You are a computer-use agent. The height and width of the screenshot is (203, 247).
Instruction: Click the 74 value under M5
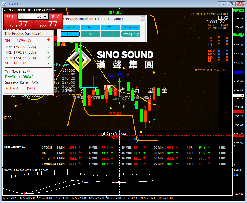pyautogui.click(x=90, y=34)
